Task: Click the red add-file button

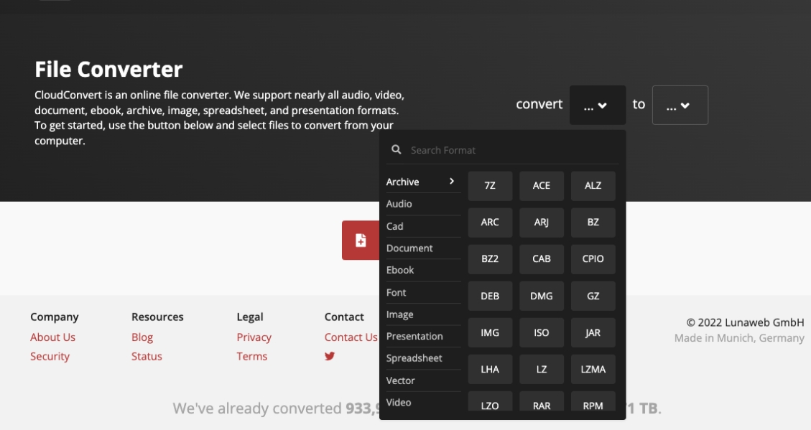Action: tap(361, 240)
